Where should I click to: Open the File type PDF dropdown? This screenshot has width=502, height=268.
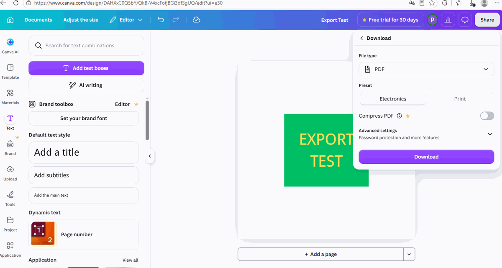click(426, 69)
